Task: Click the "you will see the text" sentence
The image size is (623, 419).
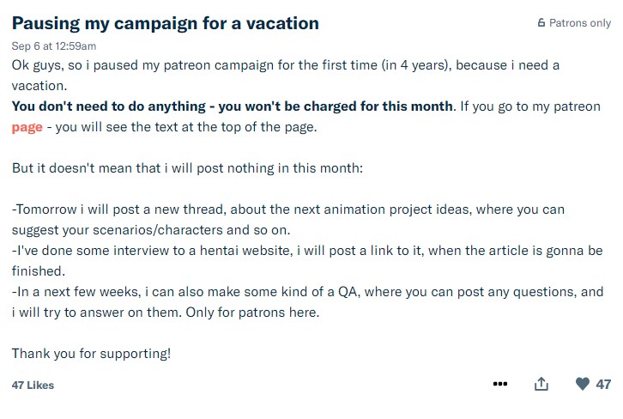Action: (x=128, y=127)
